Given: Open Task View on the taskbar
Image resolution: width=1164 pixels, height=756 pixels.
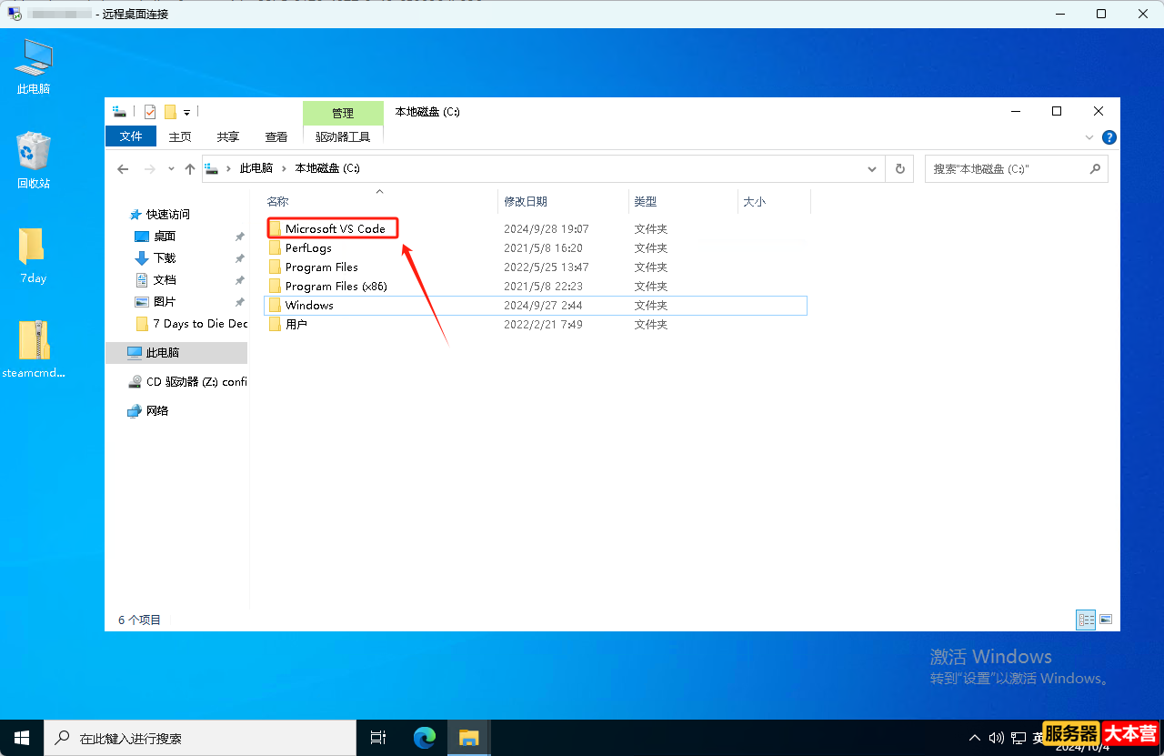Looking at the screenshot, I should tap(379, 738).
